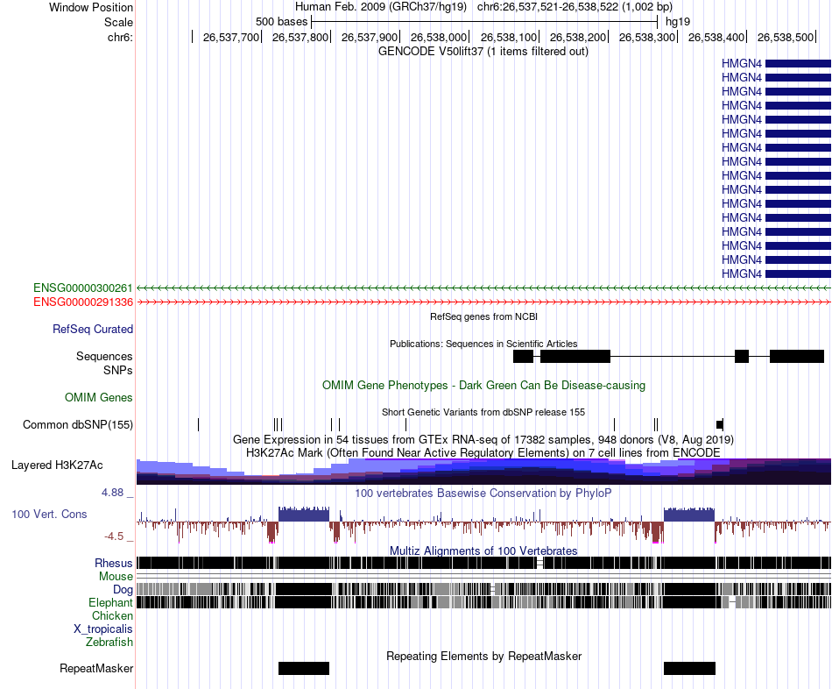
Task: Click the 26,538,000 ruler coordinate
Action: tap(439, 37)
